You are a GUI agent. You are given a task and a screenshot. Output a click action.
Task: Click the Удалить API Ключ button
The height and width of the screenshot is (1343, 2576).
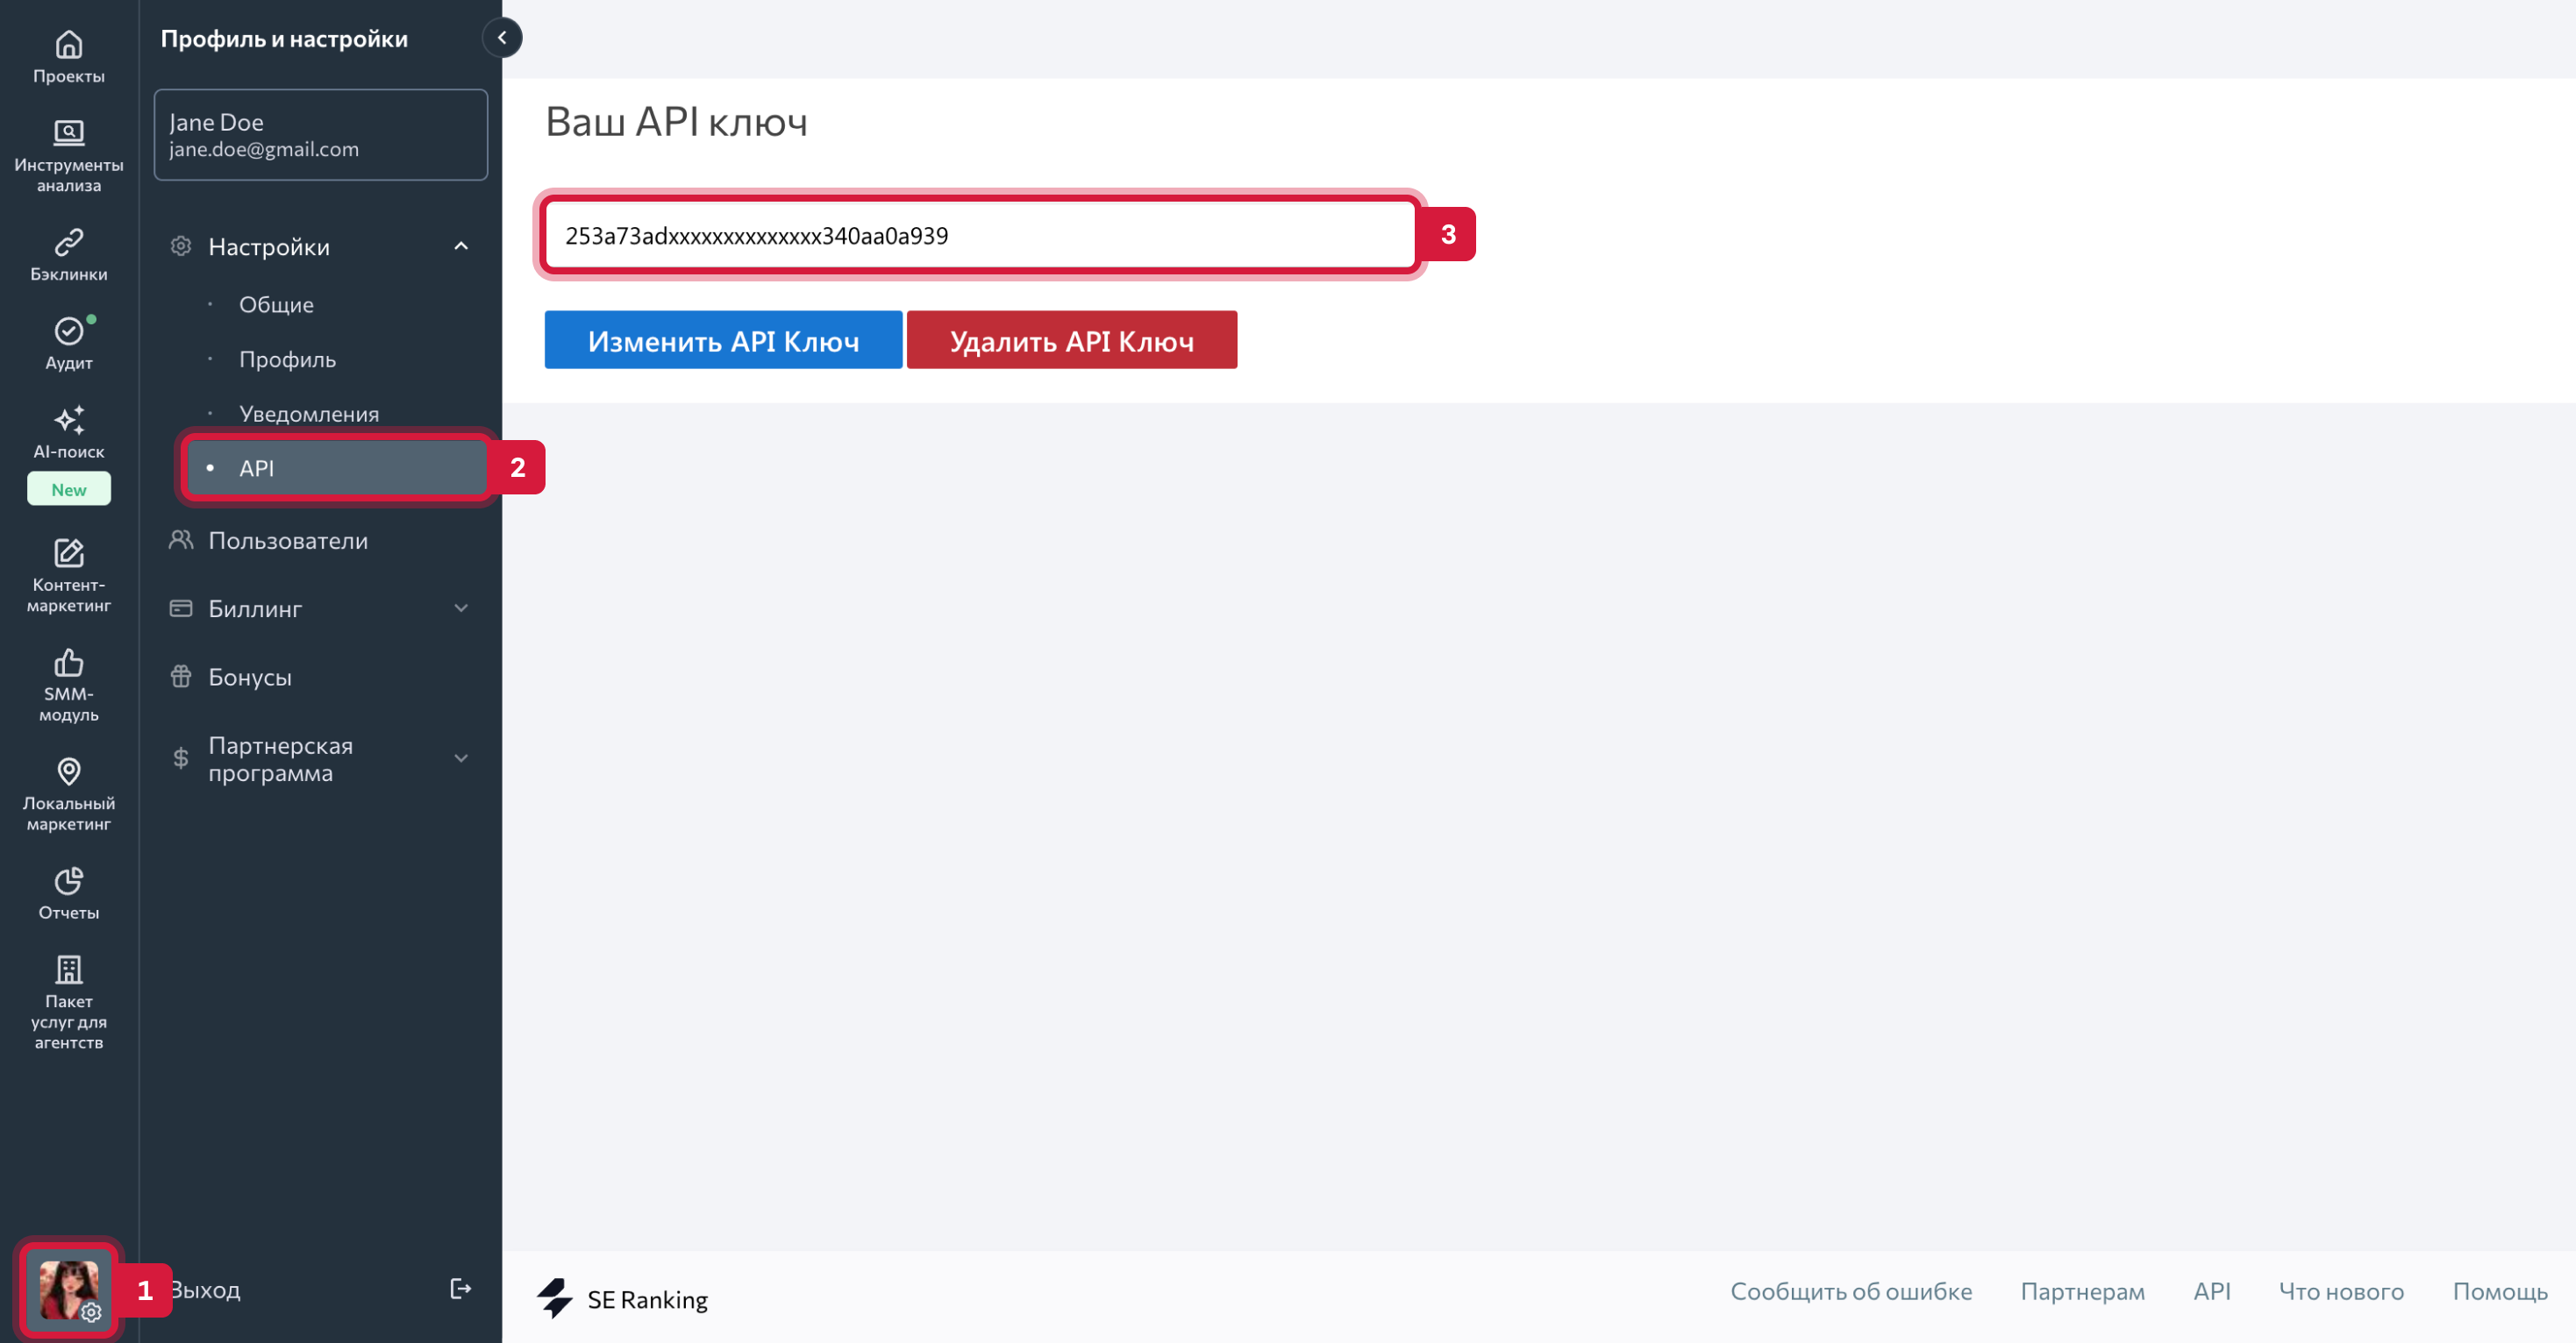1071,341
